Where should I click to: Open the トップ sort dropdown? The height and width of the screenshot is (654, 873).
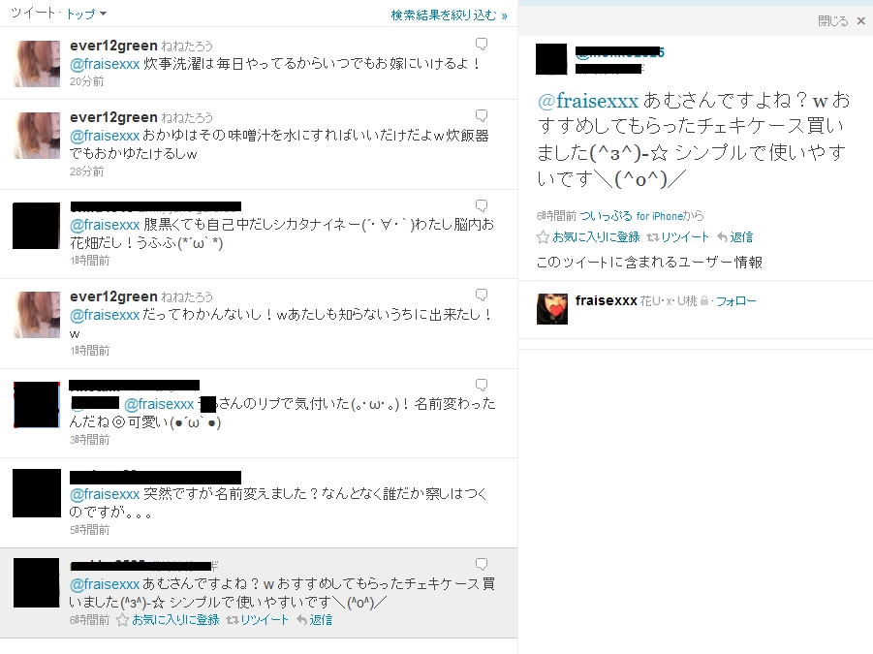tap(86, 14)
